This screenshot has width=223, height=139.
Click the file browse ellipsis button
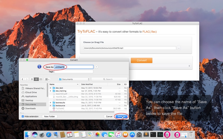179,48
